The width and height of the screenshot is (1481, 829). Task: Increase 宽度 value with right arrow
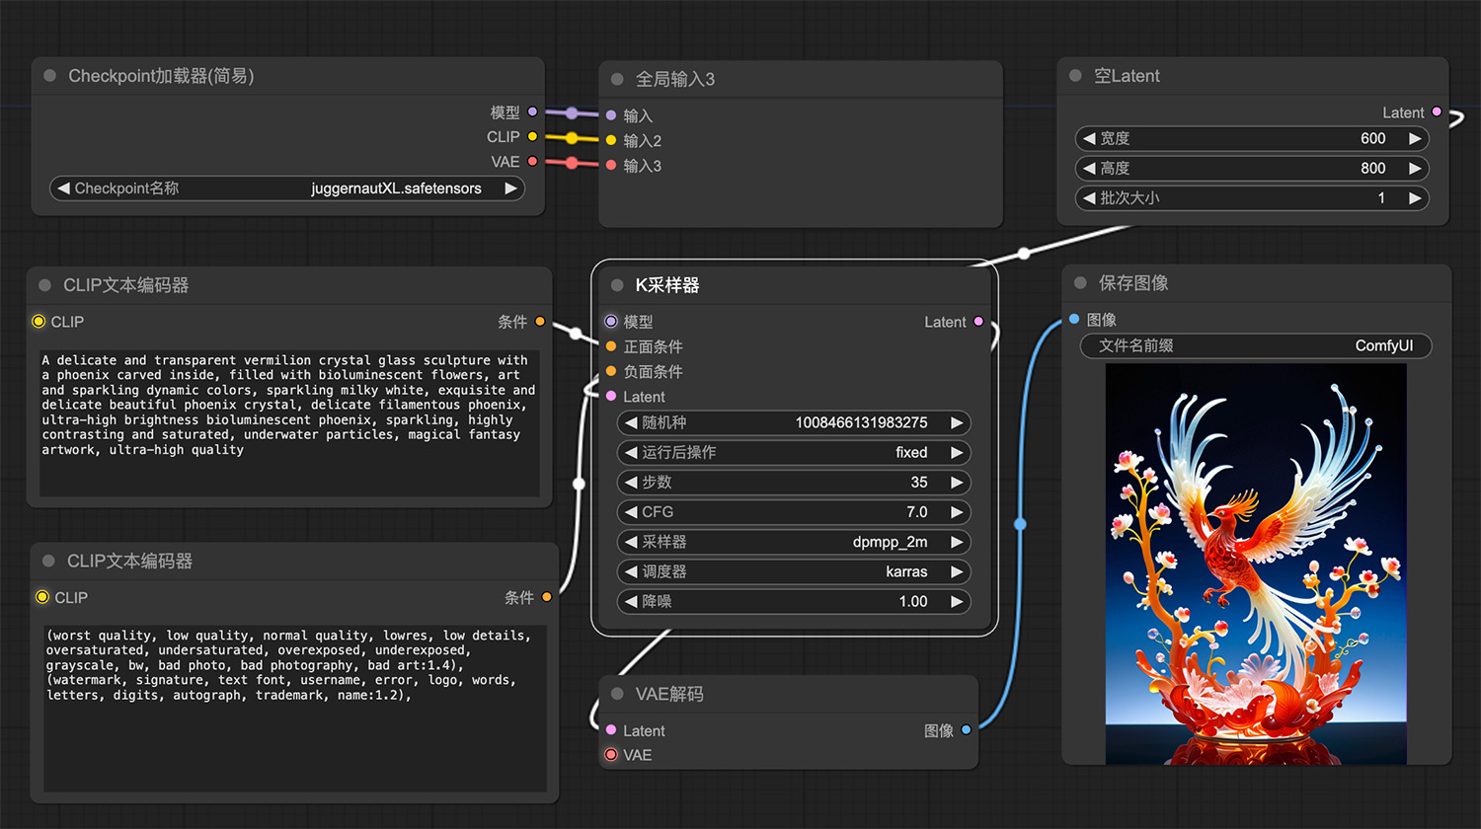tap(1415, 138)
